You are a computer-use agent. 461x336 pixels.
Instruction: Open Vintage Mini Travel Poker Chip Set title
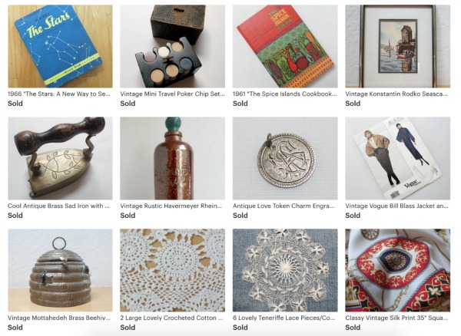tap(172, 94)
